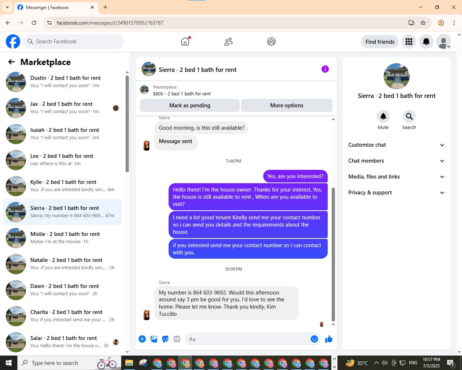The width and height of the screenshot is (462, 370).
Task: Open the Salar conversation
Action: point(62,342)
